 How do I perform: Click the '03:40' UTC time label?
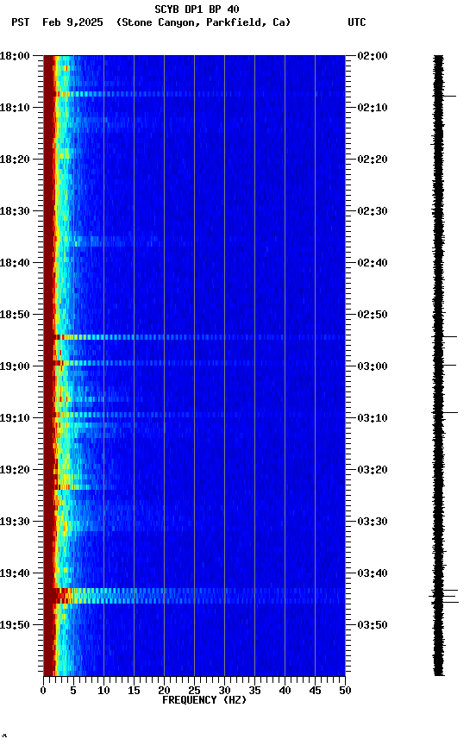[x=373, y=573]
